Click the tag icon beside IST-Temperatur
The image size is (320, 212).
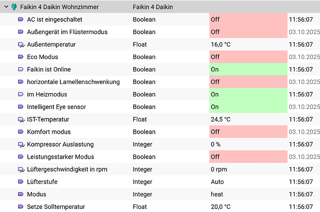20,119
